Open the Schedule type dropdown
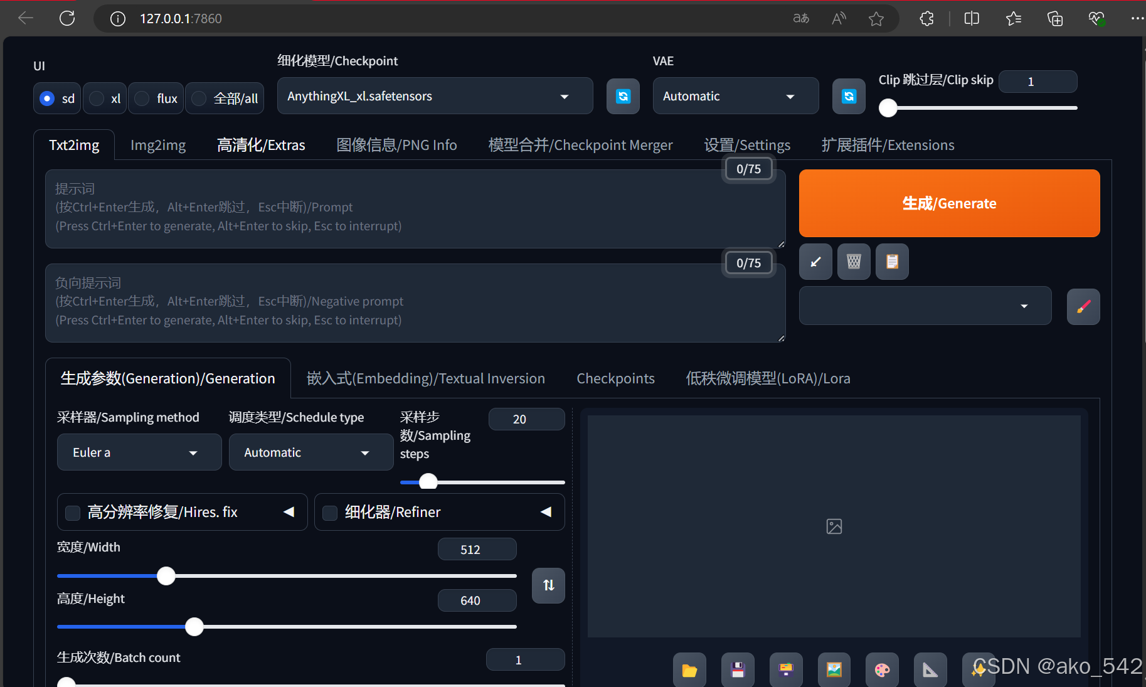The width and height of the screenshot is (1146, 687). pyautogui.click(x=311, y=452)
